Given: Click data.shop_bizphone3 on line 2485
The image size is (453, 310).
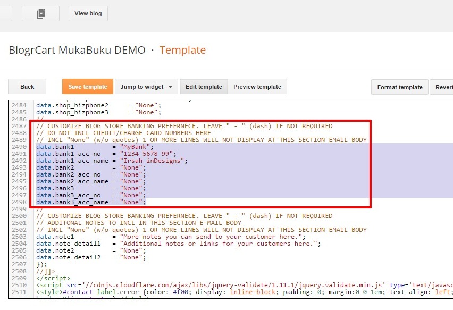Looking at the screenshot, I should click(72, 112).
